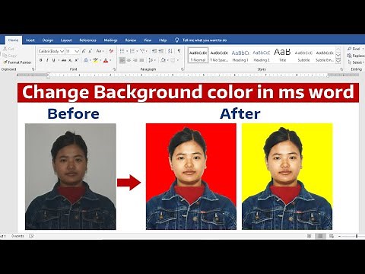Switch to the Design tab
The height and width of the screenshot is (274, 365).
click(x=48, y=40)
